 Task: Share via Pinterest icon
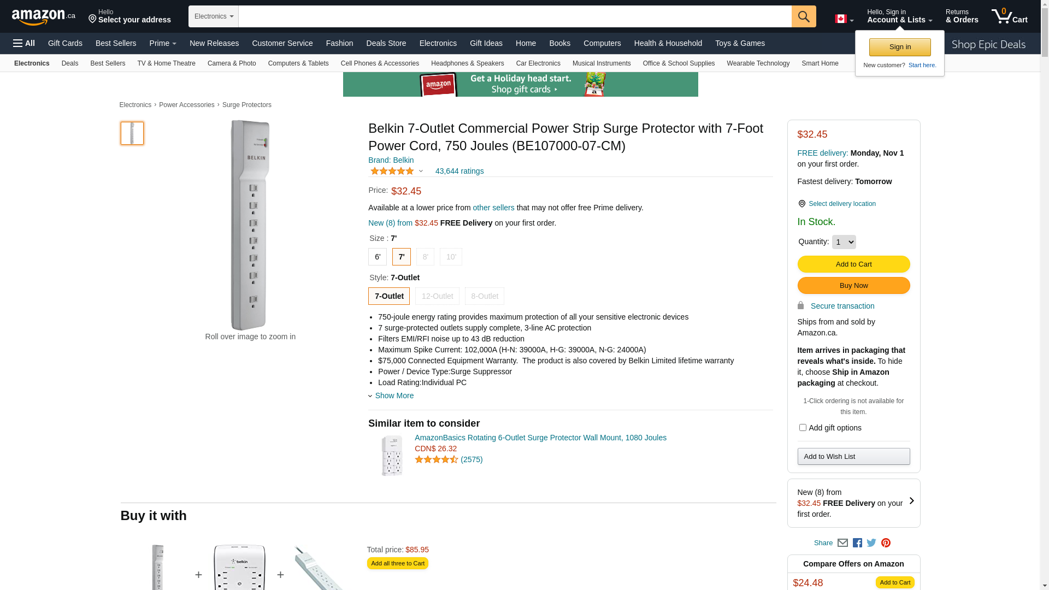point(886,543)
